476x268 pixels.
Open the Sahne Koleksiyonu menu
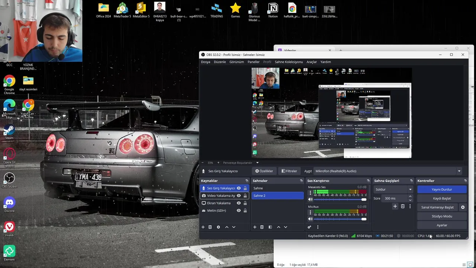point(289,62)
